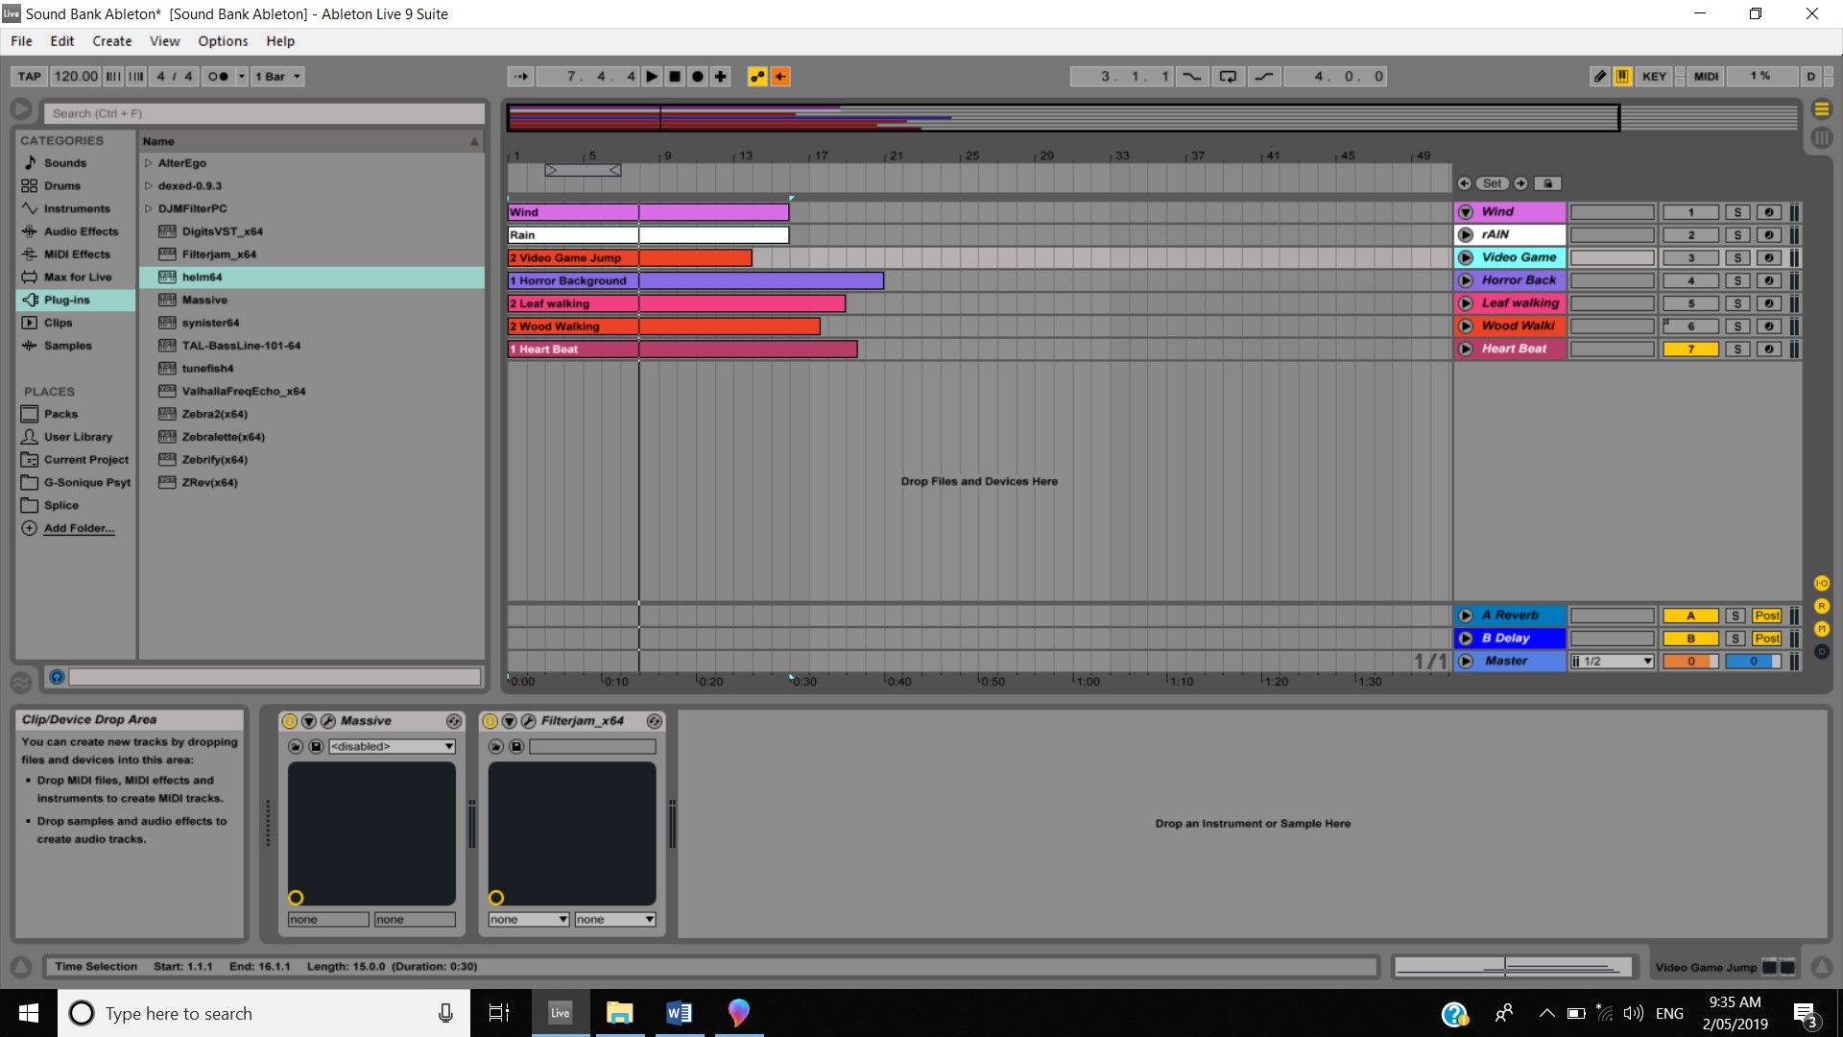Image resolution: width=1843 pixels, height=1037 pixels.
Task: Click the Arrangement Record button
Action: (x=698, y=77)
